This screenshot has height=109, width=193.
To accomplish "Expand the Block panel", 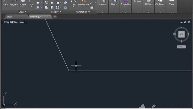I will tap(114, 12).
